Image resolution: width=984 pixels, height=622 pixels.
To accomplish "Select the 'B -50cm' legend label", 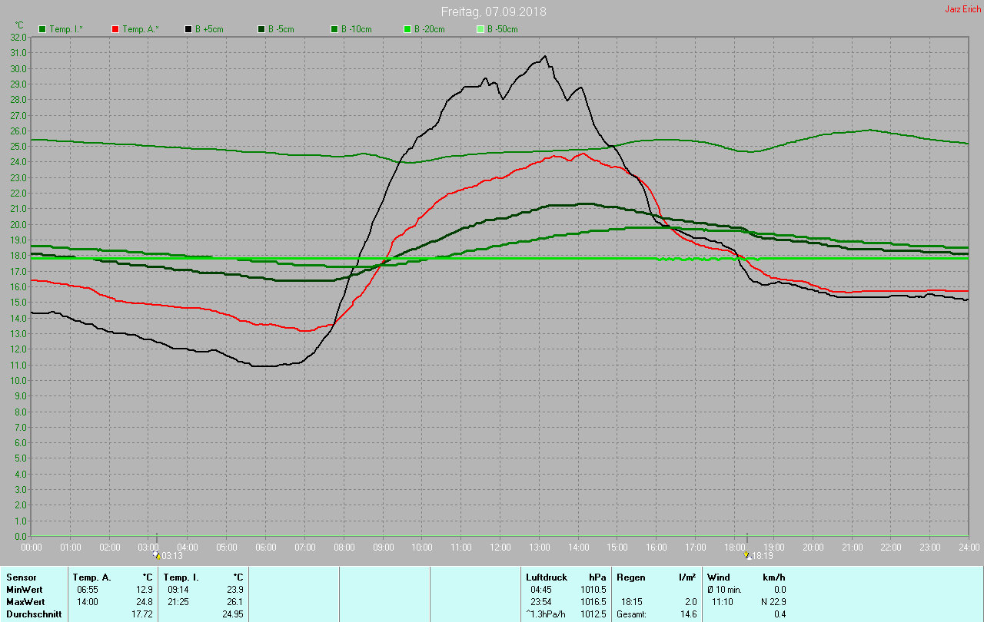I will click(503, 29).
